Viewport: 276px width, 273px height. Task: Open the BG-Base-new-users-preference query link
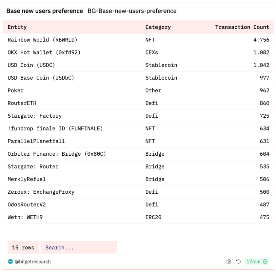(x=132, y=11)
